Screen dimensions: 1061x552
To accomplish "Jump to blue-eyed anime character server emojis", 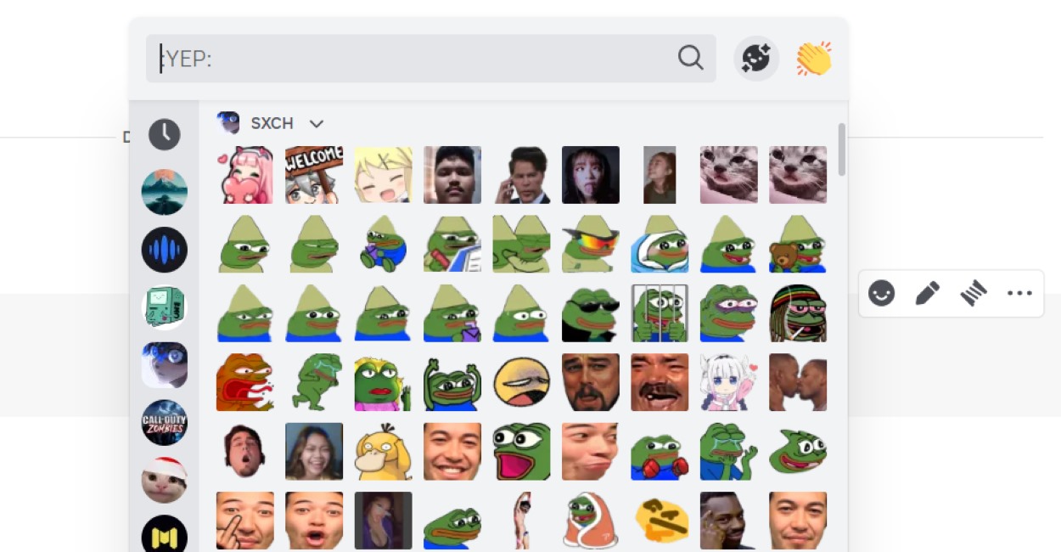I will click(x=165, y=365).
